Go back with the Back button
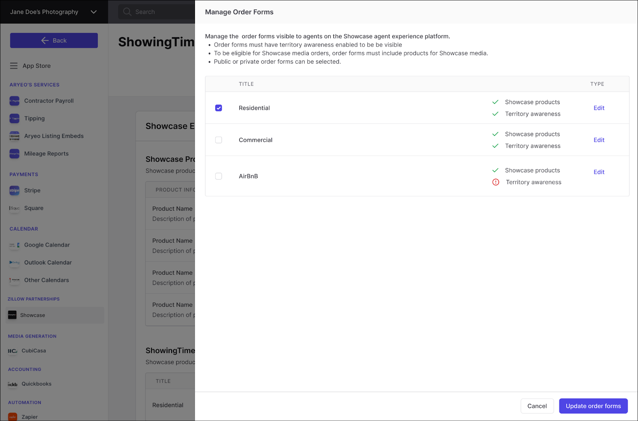The height and width of the screenshot is (421, 638). click(54, 40)
